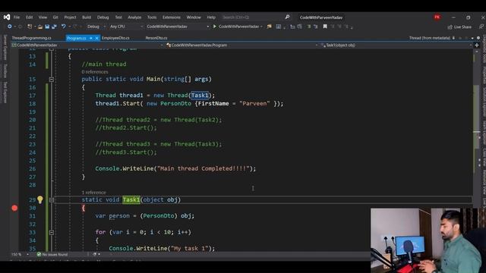The width and height of the screenshot is (486, 273).
Task: Click the Navigate Backward toolbar icon
Action: coord(9,27)
